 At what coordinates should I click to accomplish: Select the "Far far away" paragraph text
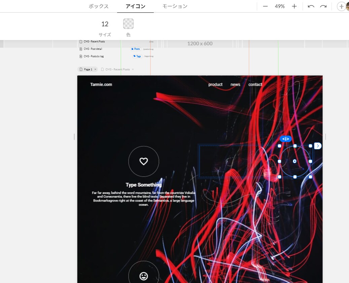click(144, 199)
